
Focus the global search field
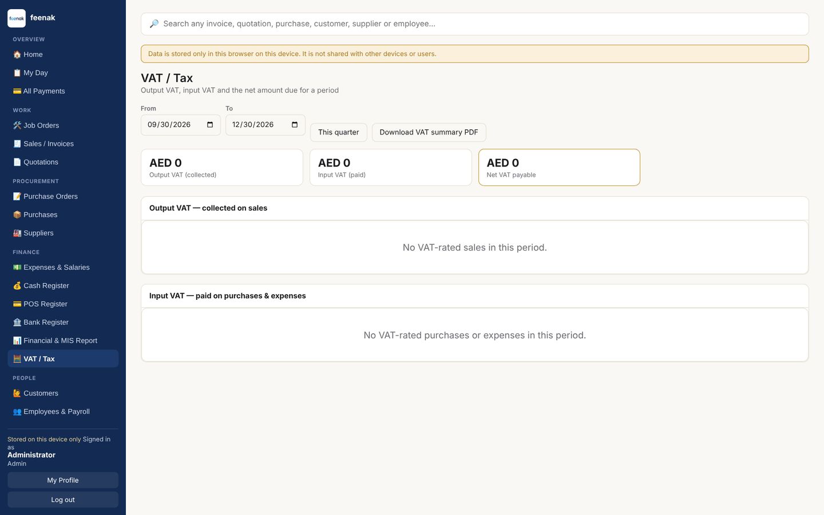click(x=475, y=24)
